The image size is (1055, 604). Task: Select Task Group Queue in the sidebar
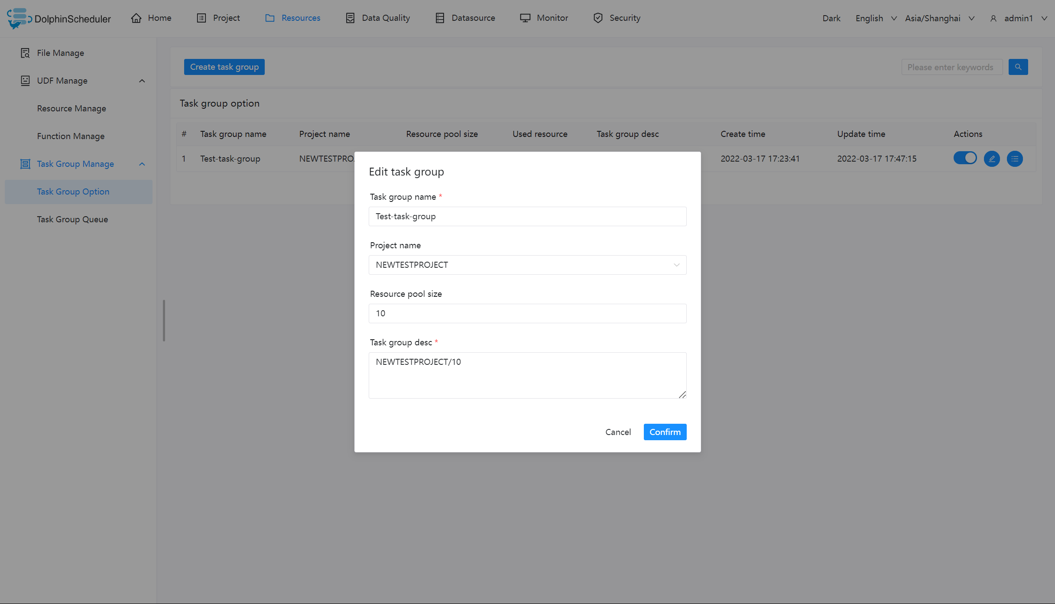point(72,219)
